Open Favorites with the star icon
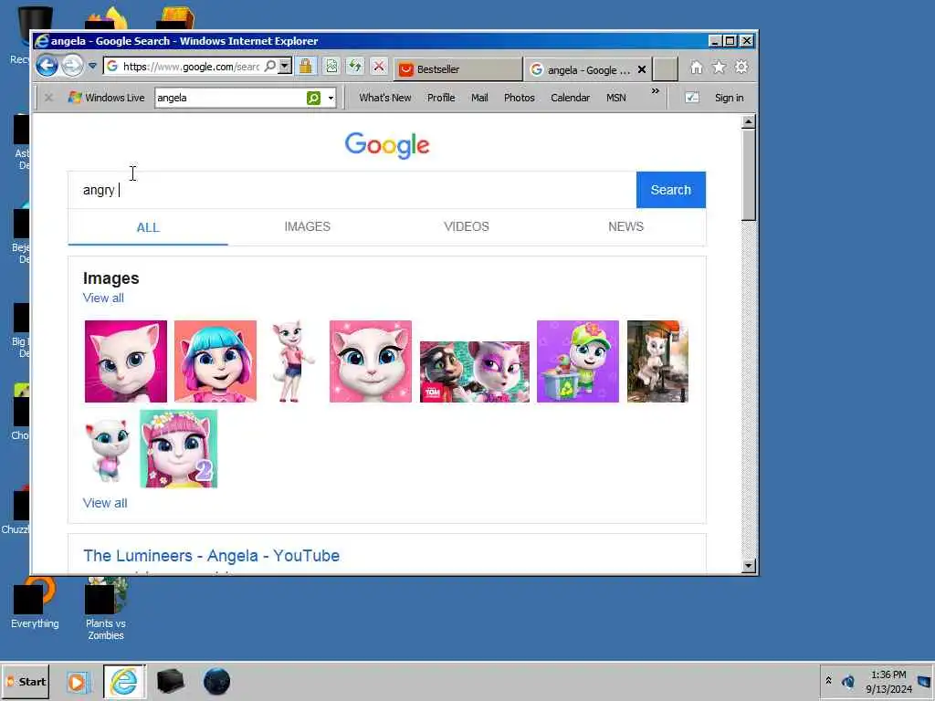 pyautogui.click(x=719, y=68)
